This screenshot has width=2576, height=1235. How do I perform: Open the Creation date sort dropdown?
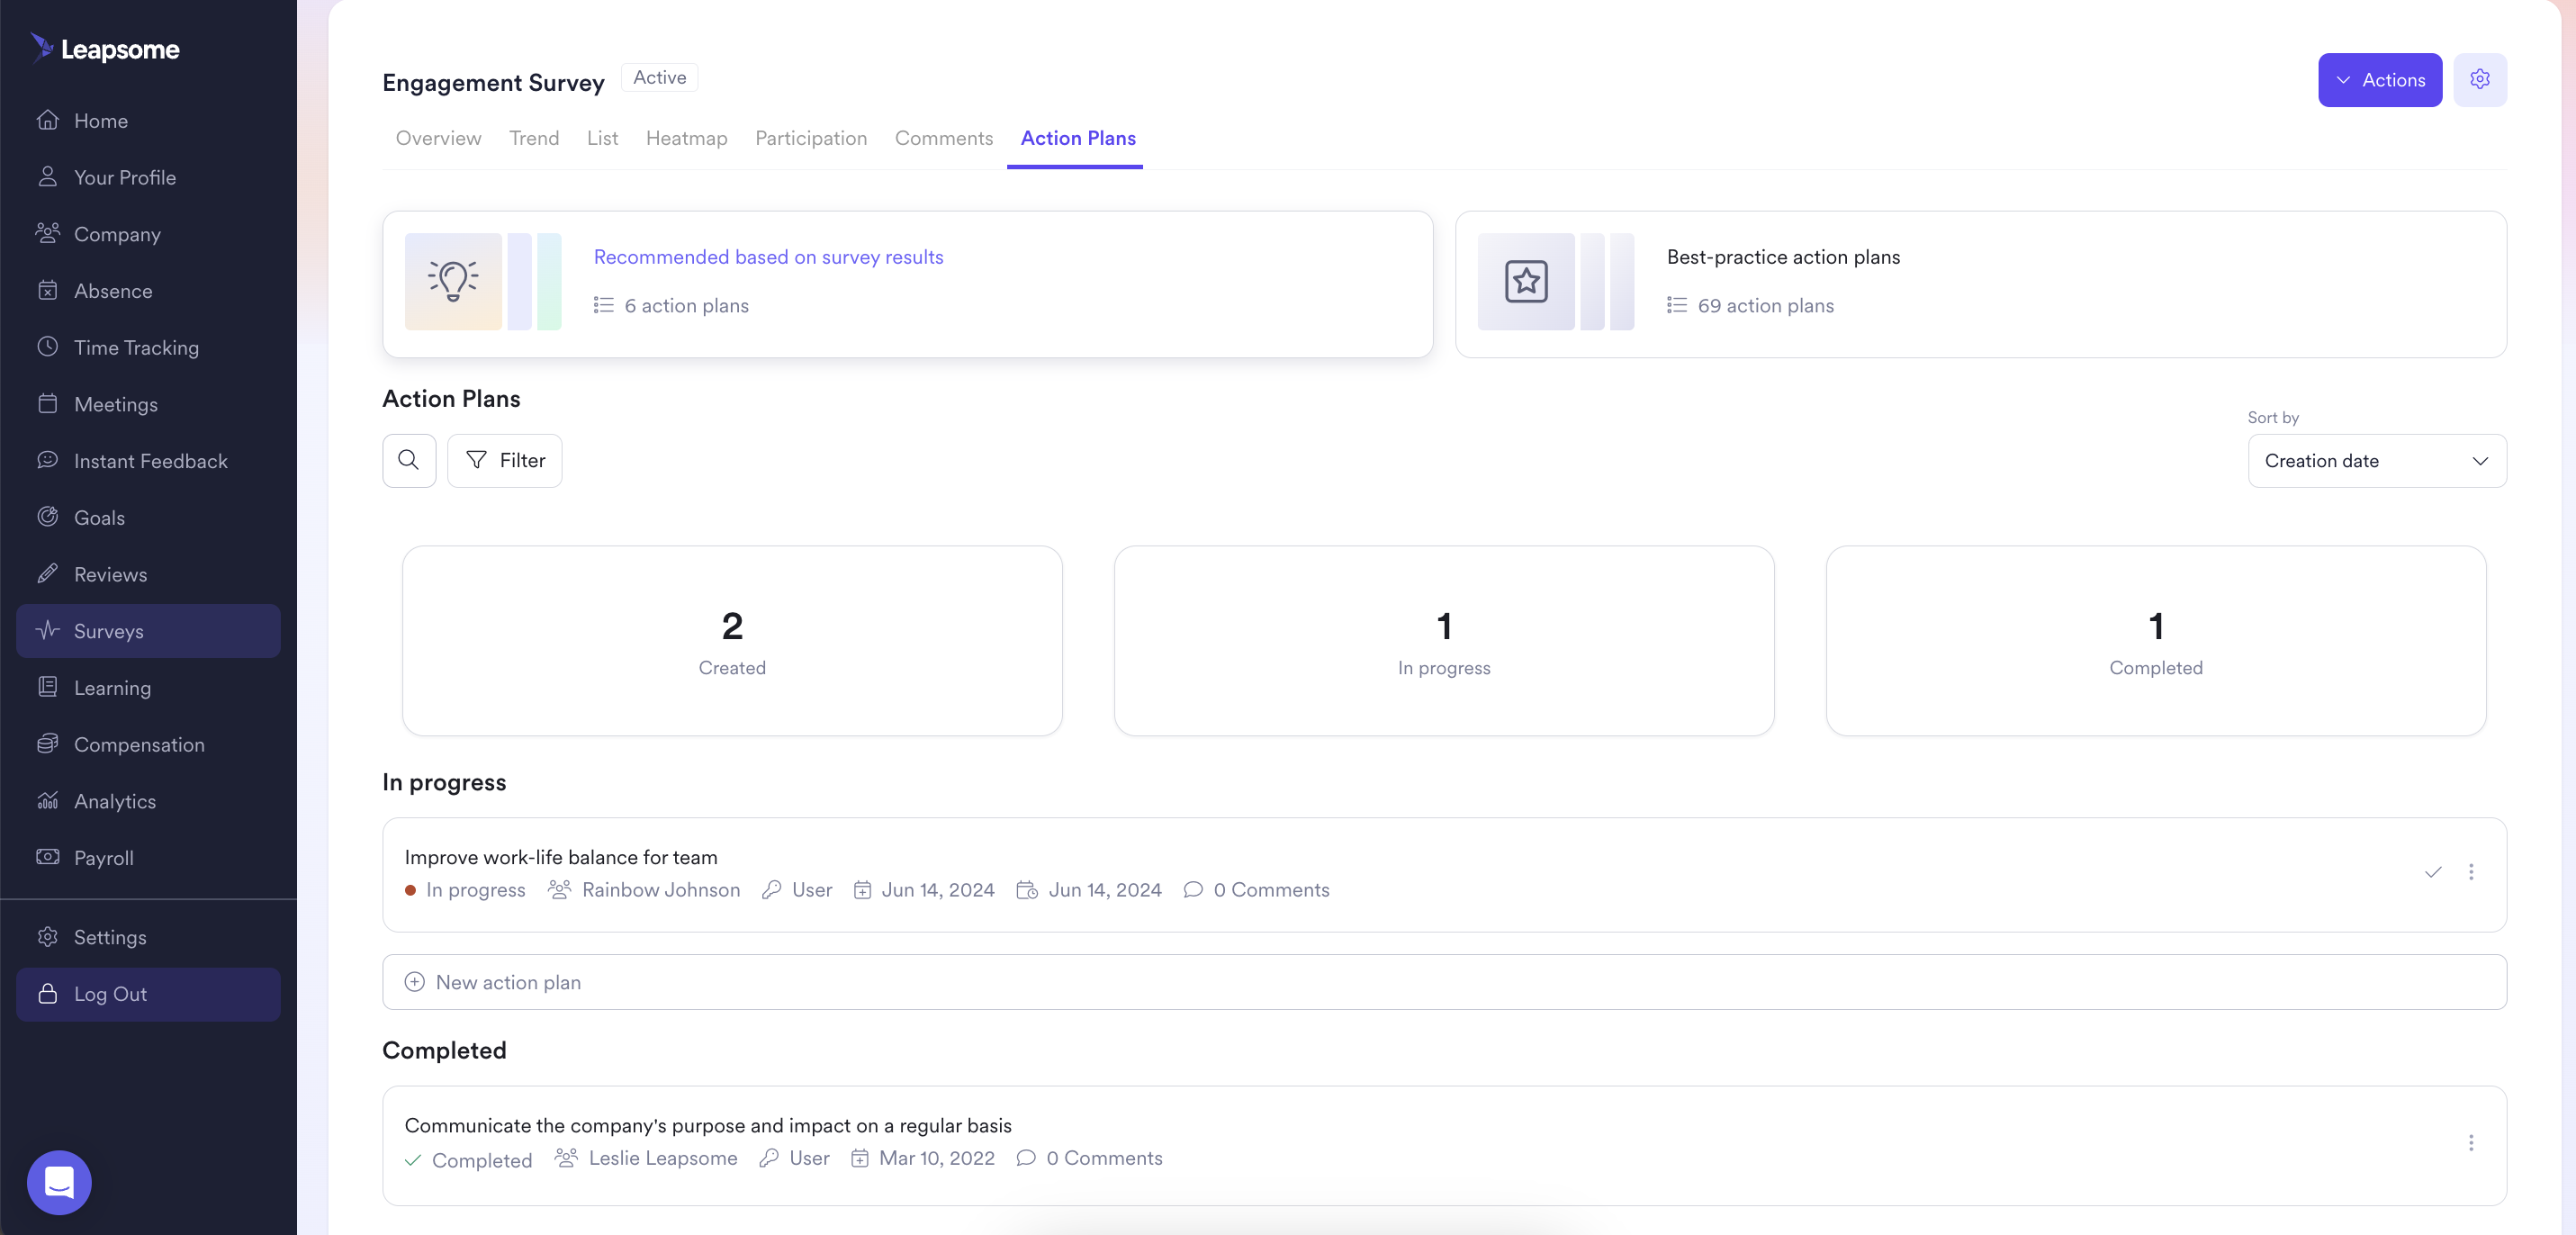2376,461
